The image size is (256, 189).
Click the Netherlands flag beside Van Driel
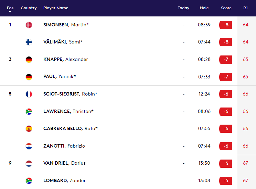(x=29, y=163)
